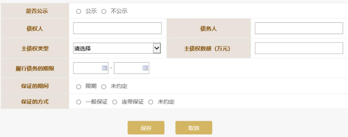This screenshot has width=348, height=137.
Task: Select the 不公示 radio option
Action: pos(103,12)
